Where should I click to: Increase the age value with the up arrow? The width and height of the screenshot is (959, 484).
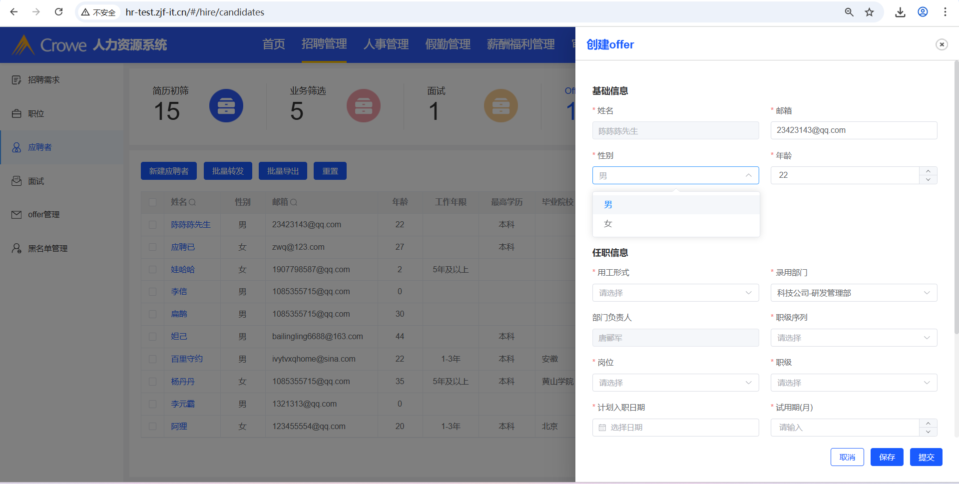tap(928, 171)
